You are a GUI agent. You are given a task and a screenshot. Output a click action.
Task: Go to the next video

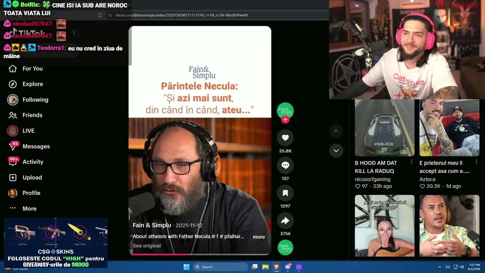coord(336,151)
